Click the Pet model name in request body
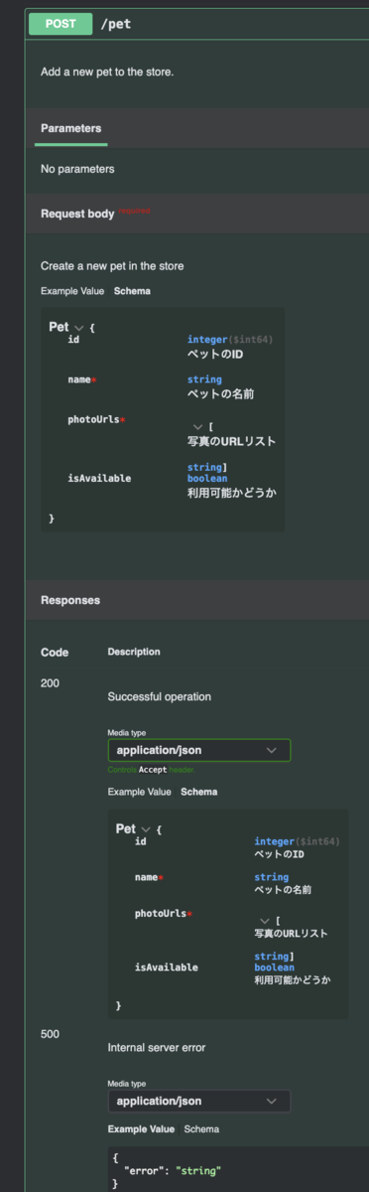 click(59, 327)
